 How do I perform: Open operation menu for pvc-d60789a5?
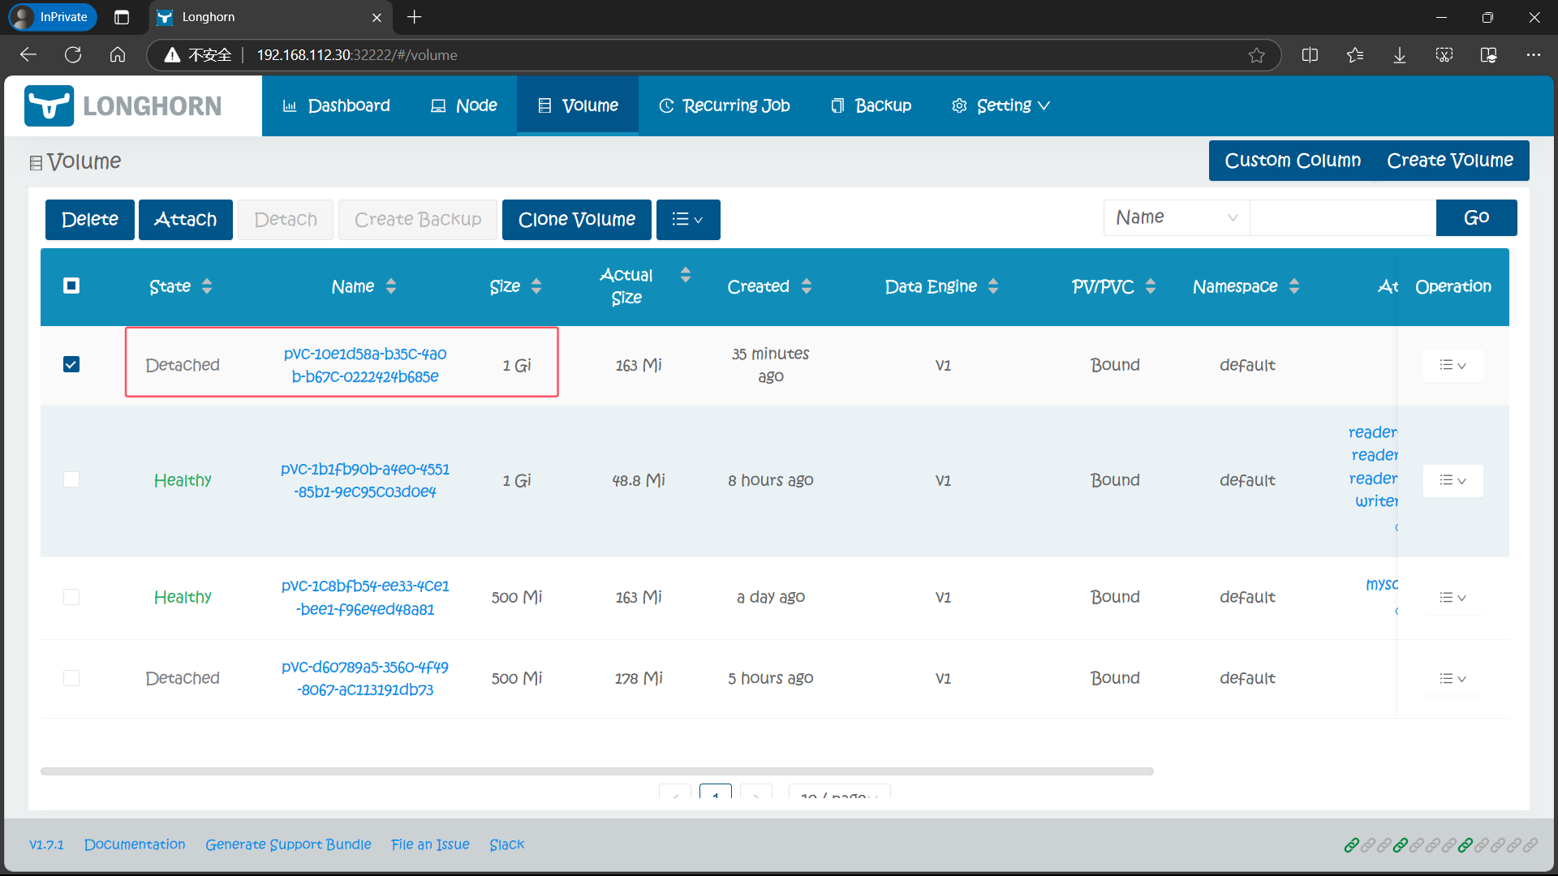point(1453,679)
